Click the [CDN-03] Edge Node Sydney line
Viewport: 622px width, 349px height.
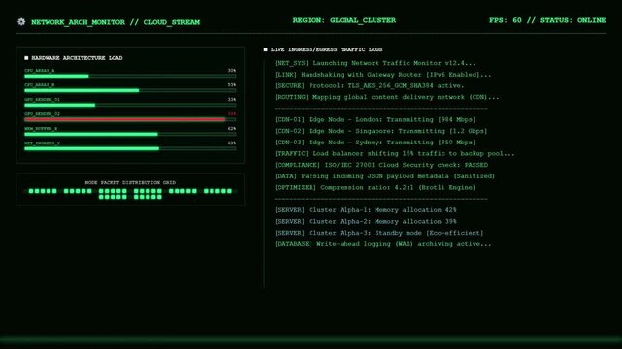coord(375,143)
